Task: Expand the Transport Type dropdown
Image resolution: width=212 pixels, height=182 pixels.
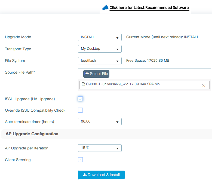Action: pyautogui.click(x=100, y=49)
